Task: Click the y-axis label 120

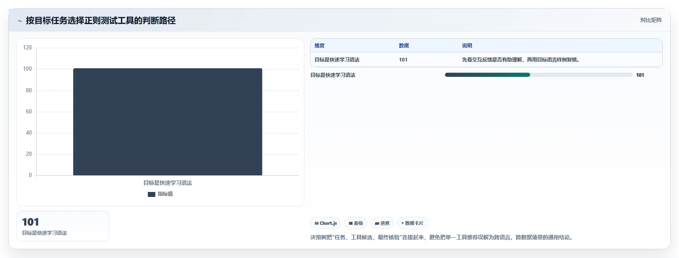Action: pyautogui.click(x=27, y=48)
